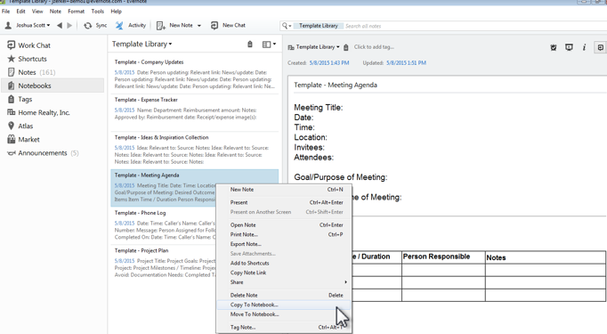Viewport: 607px width, 334px height.
Task: Open the File menu
Action: tap(6, 12)
